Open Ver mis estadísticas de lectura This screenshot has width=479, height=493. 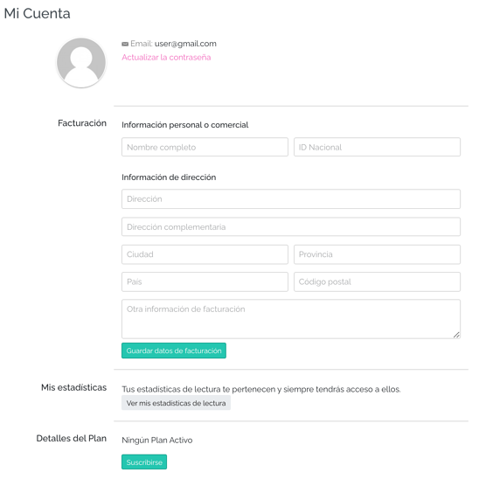176,403
